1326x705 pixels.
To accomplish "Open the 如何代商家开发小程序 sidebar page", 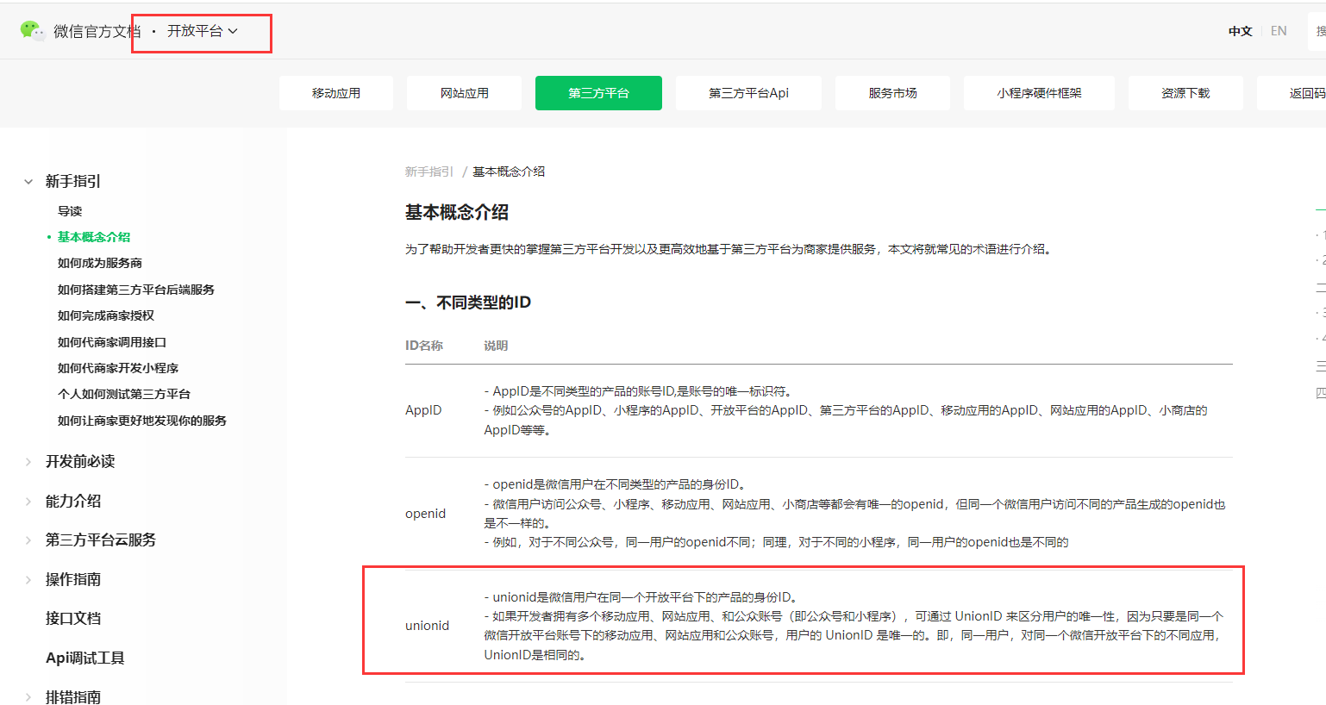I will [x=118, y=368].
